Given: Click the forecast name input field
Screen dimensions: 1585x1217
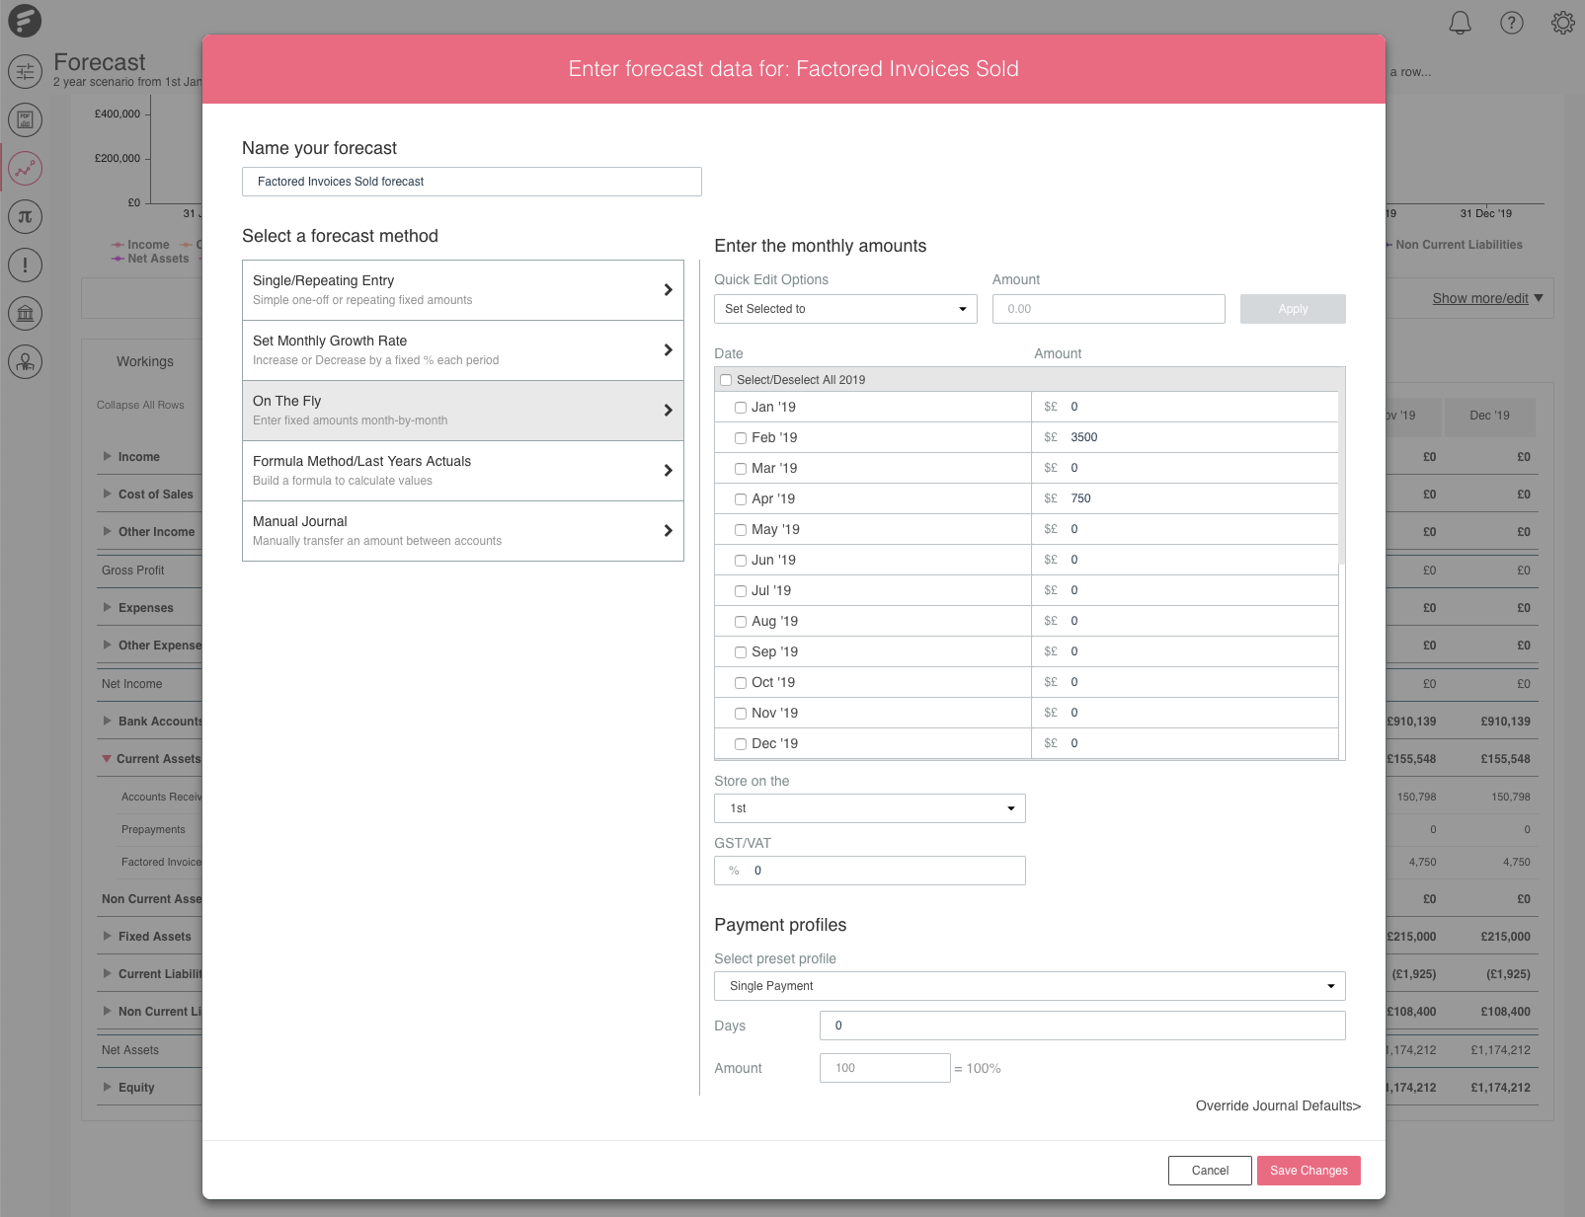Looking at the screenshot, I should tap(472, 182).
